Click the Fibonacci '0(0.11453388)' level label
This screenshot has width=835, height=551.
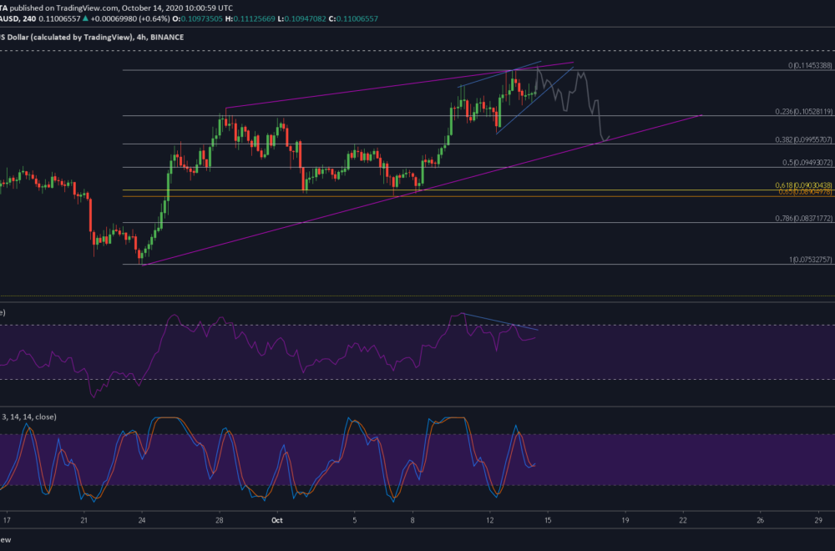coord(810,65)
